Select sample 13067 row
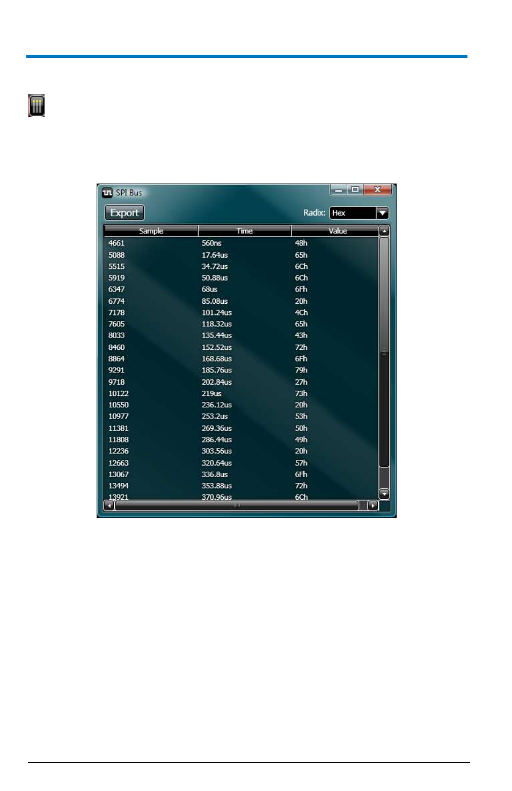Image resolution: width=512 pixels, height=791 pixels. (x=242, y=474)
